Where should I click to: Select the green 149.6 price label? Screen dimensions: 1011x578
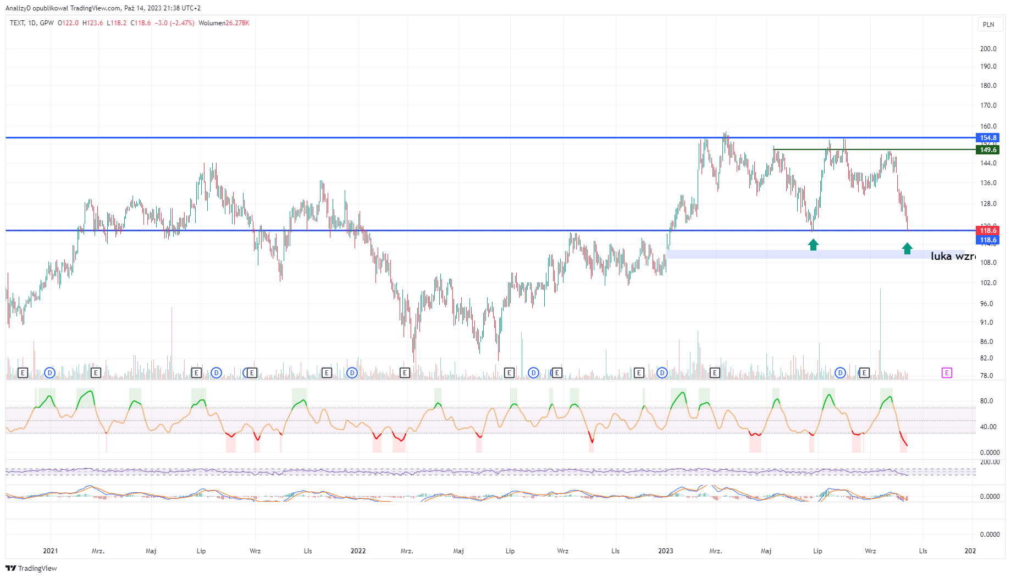[988, 150]
